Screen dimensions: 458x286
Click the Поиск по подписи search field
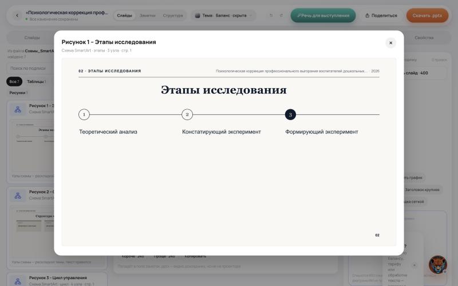coord(31,68)
